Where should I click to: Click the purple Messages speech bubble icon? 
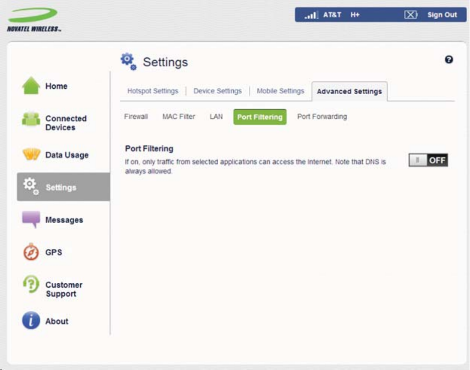click(31, 219)
